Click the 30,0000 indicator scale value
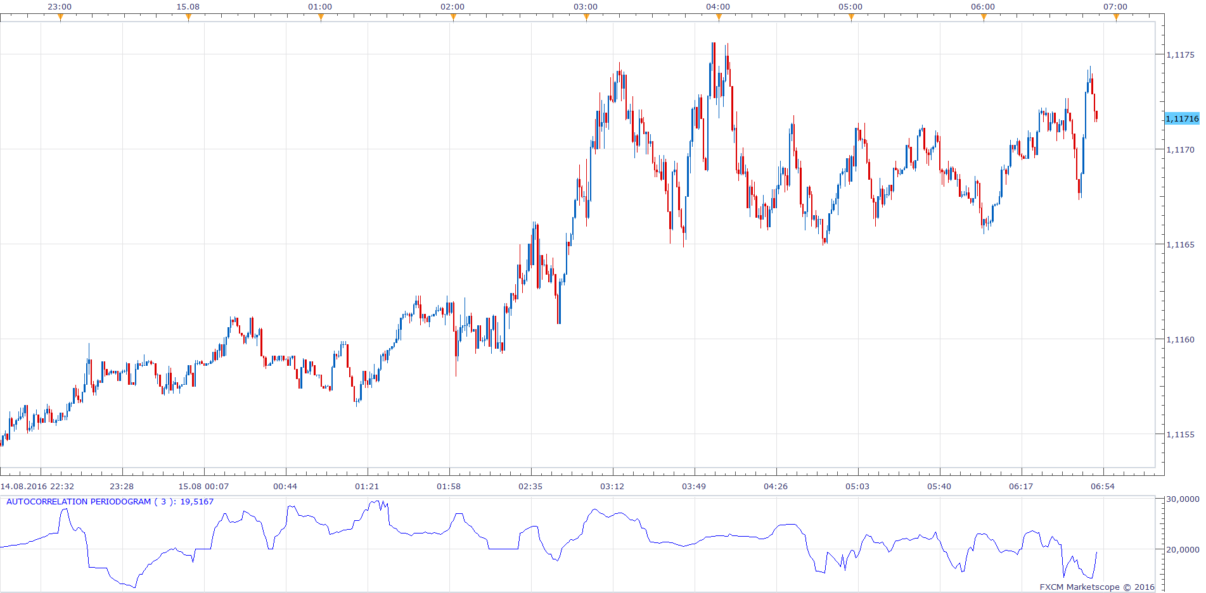The image size is (1206, 593). (x=1183, y=499)
